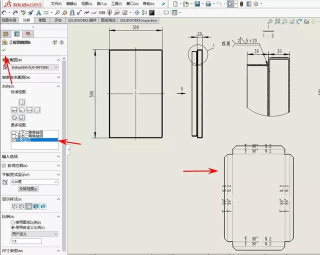320x255 pixels.
Task: Open the 文件 menu
Action: coord(56,3)
